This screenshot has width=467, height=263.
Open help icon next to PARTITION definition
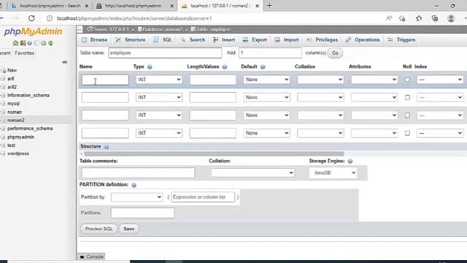click(x=134, y=185)
